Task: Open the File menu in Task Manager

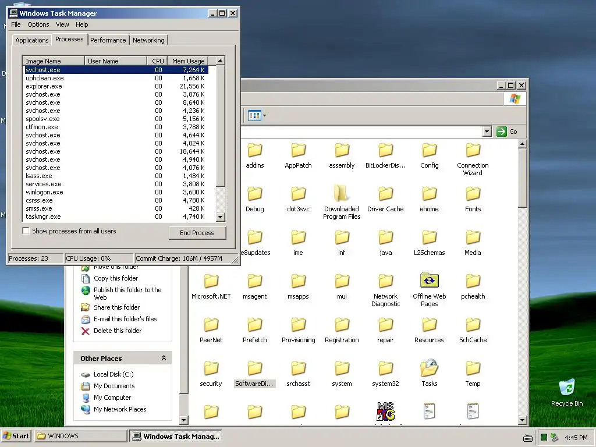Action: pos(16,24)
